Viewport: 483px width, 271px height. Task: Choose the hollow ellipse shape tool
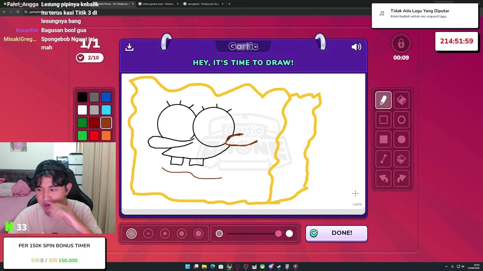tap(401, 120)
